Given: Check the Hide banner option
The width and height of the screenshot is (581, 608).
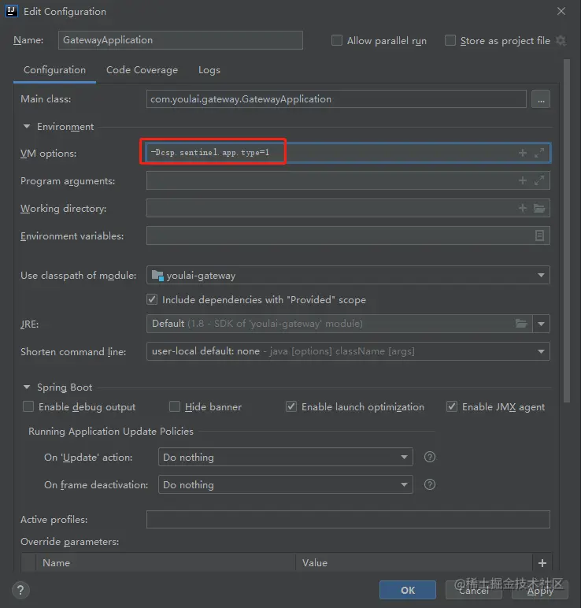Looking at the screenshot, I should tap(175, 406).
